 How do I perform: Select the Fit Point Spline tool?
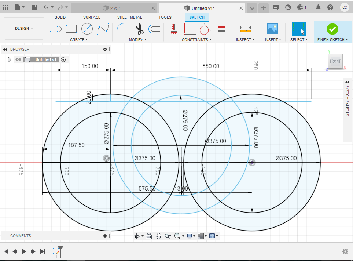pos(103,29)
